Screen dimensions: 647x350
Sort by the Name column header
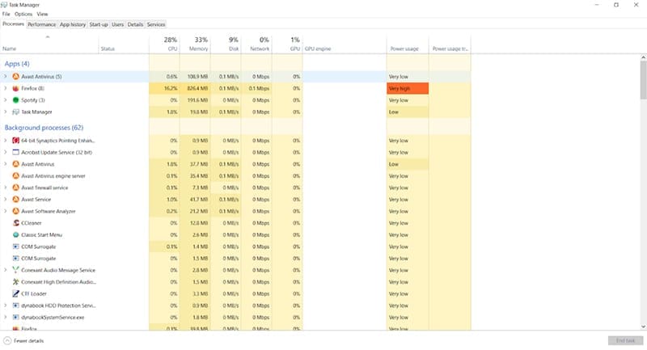(49, 44)
